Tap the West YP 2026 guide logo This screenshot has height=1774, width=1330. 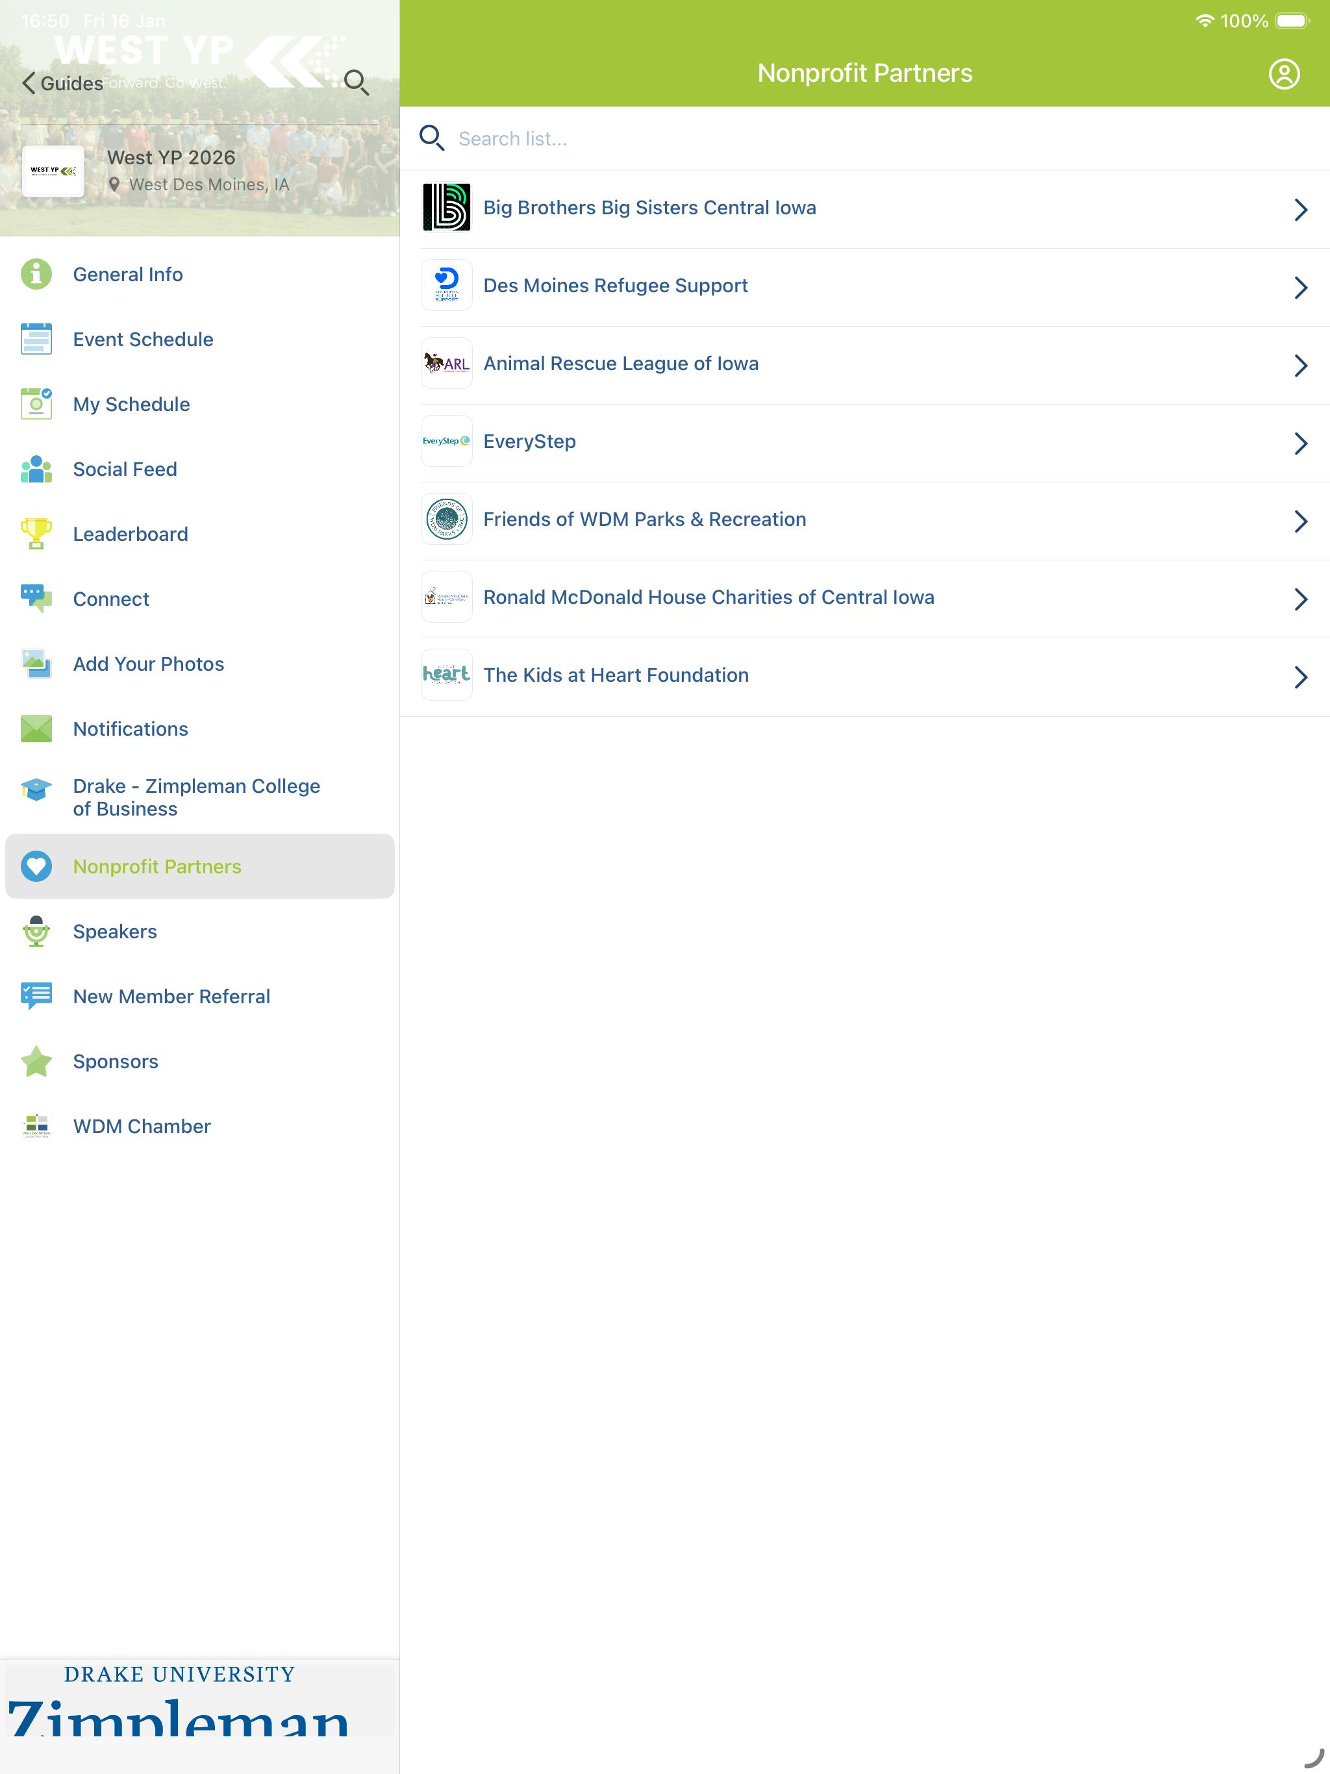click(53, 171)
